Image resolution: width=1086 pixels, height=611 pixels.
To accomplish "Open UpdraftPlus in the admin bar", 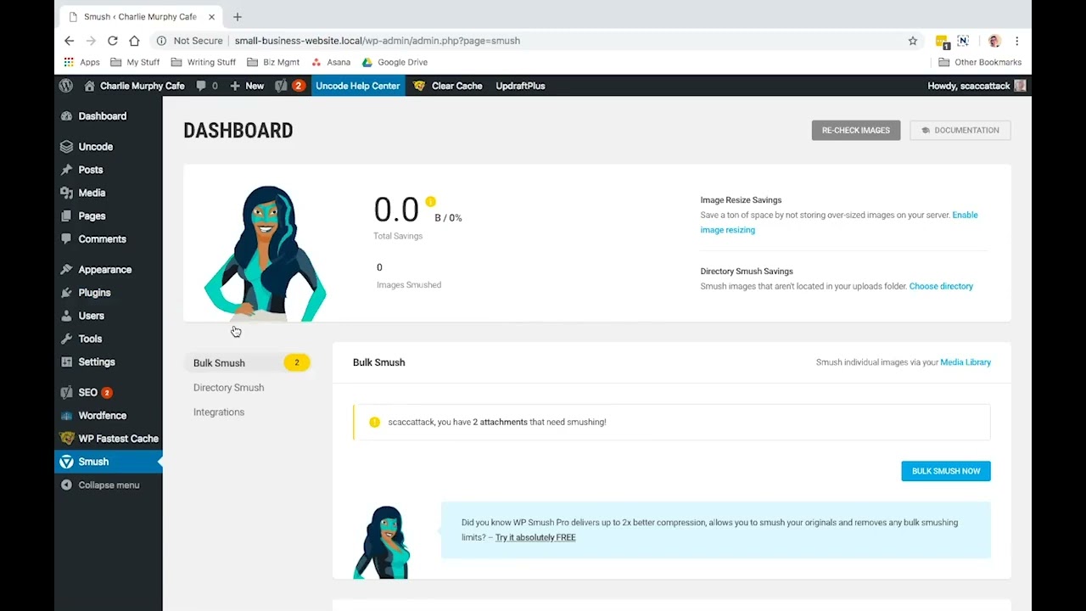I will (521, 86).
